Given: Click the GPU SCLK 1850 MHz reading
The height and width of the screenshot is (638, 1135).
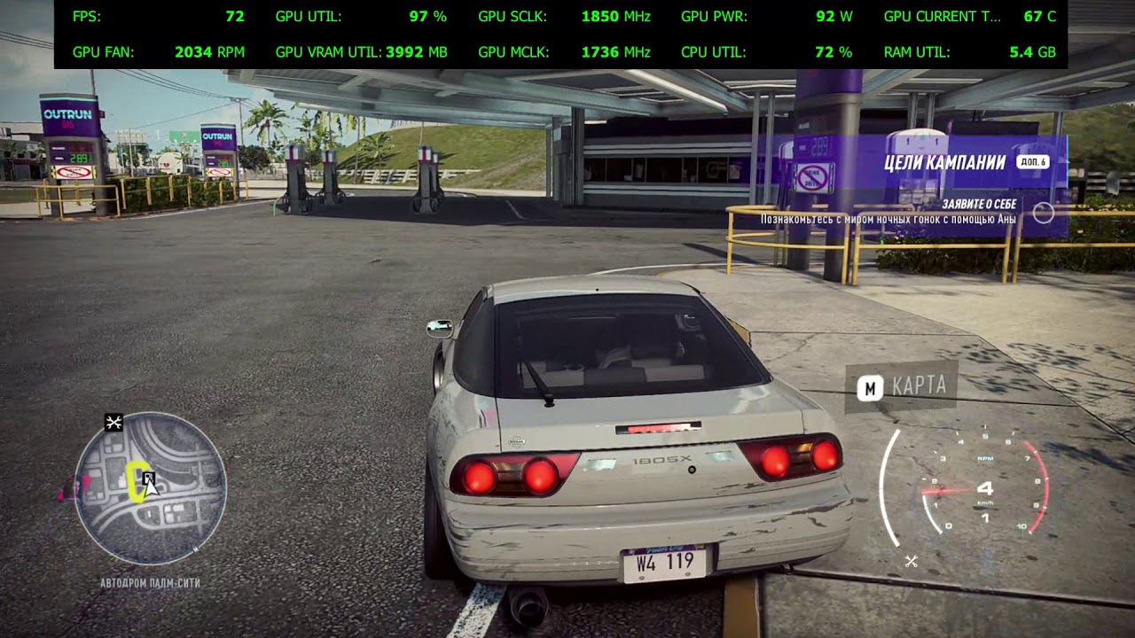Looking at the screenshot, I should [x=615, y=16].
